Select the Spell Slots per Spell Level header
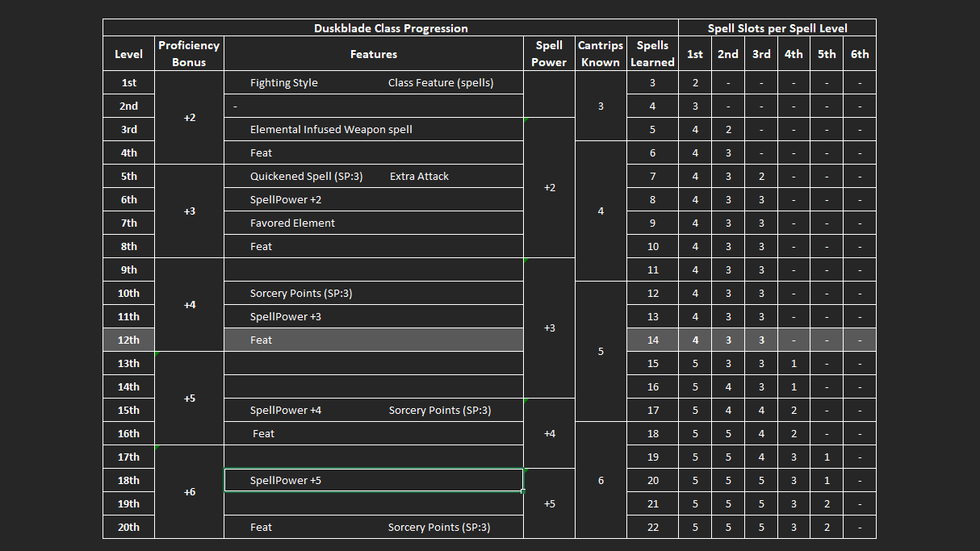 (777, 28)
